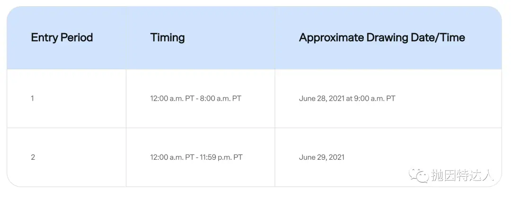The height and width of the screenshot is (198, 511).
Task: Click the 12:00 a.m. PT - 11:59 p.m. PT timing
Action: pos(196,157)
